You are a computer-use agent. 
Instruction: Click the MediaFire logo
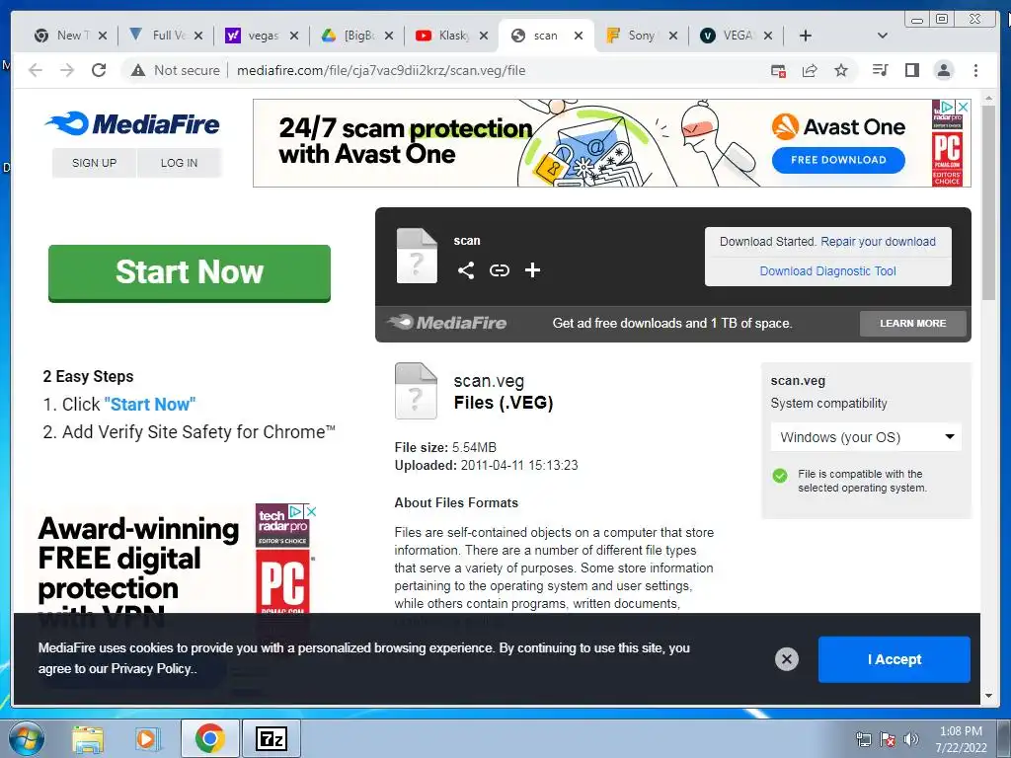[132, 123]
